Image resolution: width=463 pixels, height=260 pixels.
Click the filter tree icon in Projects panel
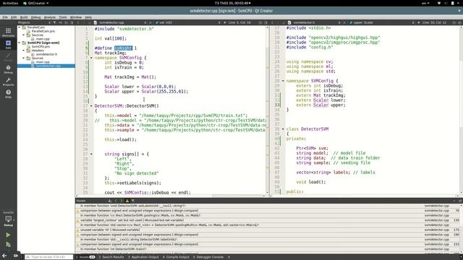click(x=55, y=22)
